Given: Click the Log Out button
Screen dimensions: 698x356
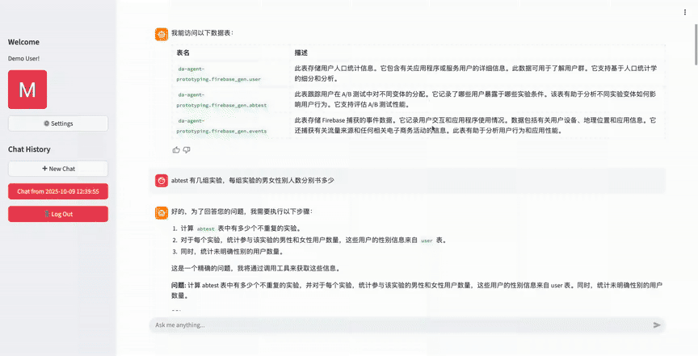Looking at the screenshot, I should pos(58,214).
